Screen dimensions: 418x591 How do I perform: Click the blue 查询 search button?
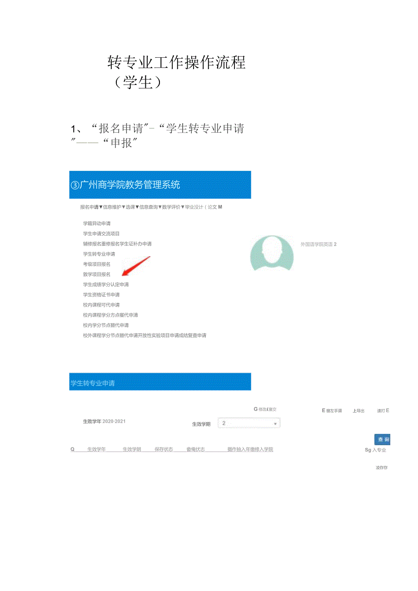(383, 439)
